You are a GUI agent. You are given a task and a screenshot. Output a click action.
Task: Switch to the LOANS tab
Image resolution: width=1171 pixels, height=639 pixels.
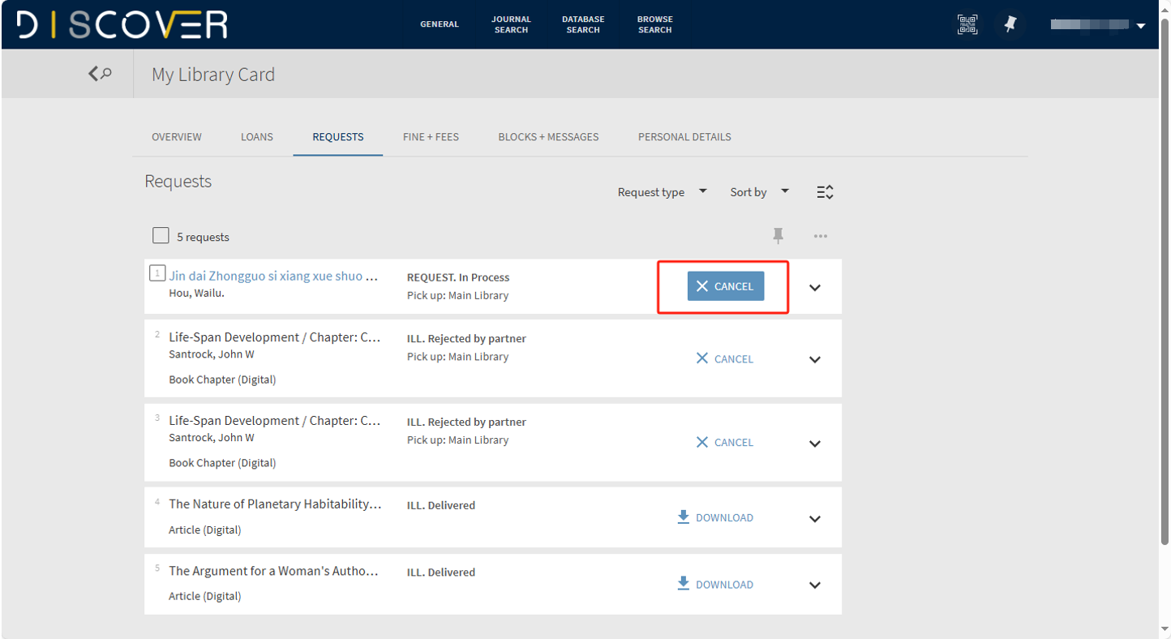tap(257, 137)
